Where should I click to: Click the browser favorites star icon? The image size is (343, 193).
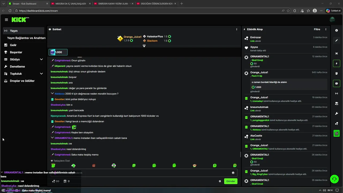pyautogui.click(x=288, y=11)
